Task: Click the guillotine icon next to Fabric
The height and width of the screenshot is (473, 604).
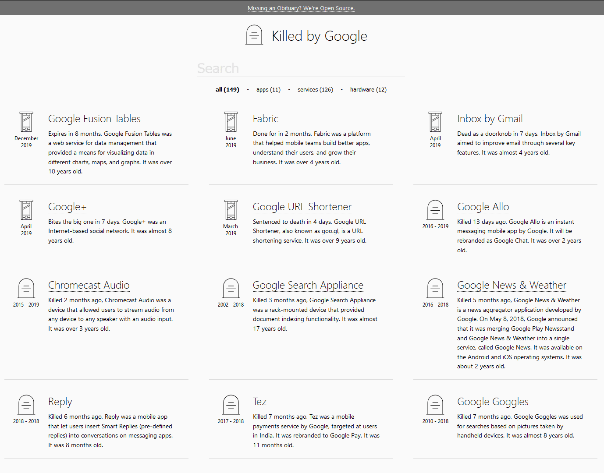Action: click(x=231, y=122)
